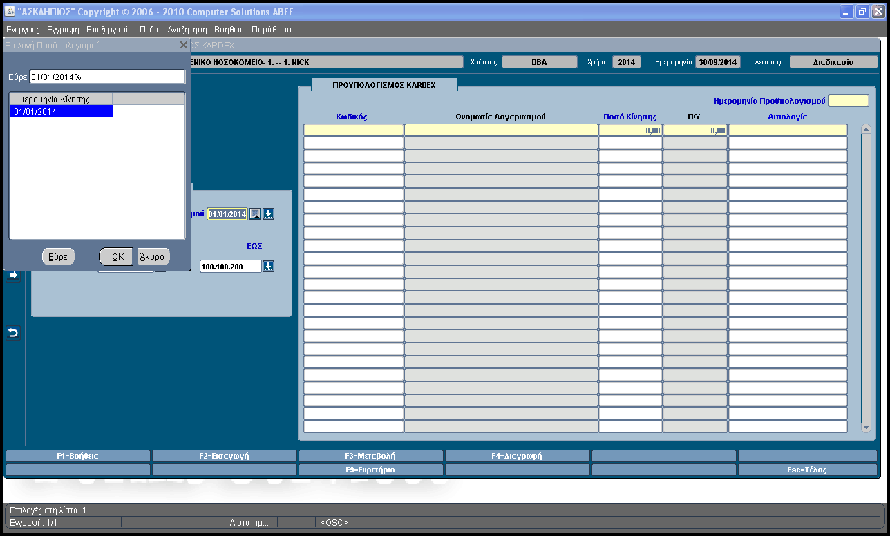
Task: Open the Βοήθεια menu
Action: (229, 30)
